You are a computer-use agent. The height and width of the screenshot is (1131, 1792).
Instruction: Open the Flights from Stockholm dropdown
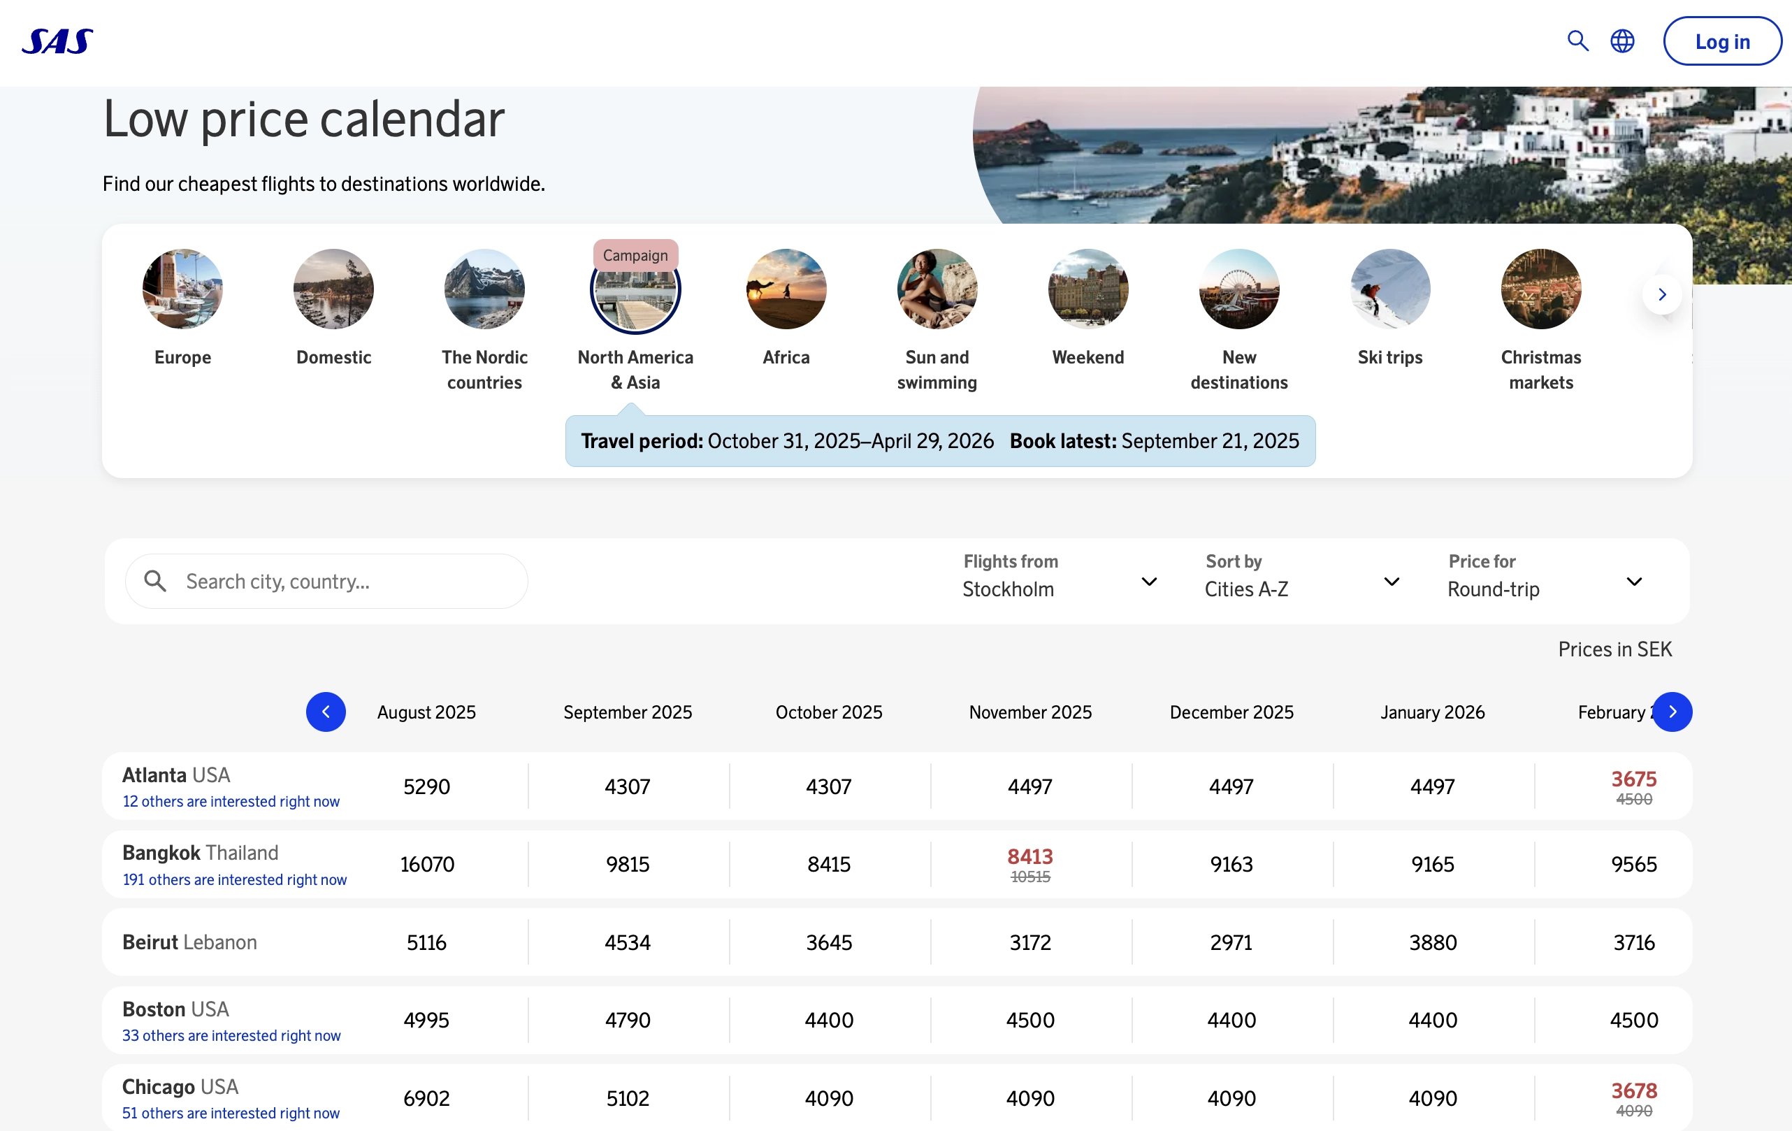point(1060,577)
